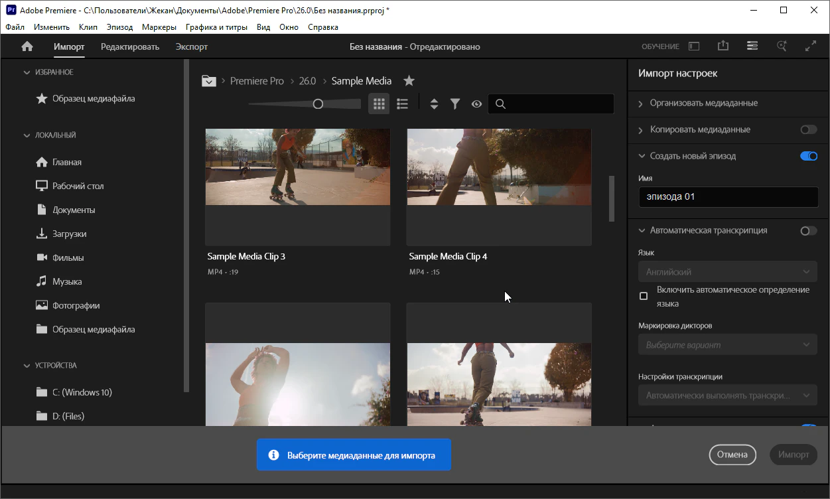Open the quick export share icon
830x499 pixels.
point(723,46)
